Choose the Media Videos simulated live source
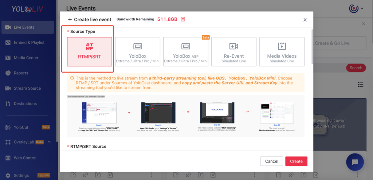 (282, 52)
